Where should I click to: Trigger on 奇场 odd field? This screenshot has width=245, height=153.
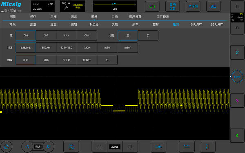26,60
